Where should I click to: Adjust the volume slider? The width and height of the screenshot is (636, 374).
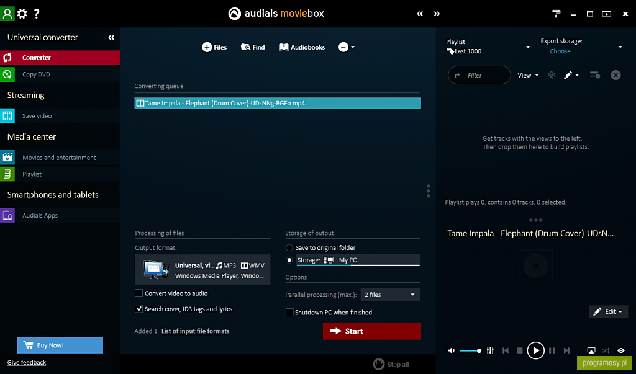click(x=471, y=350)
